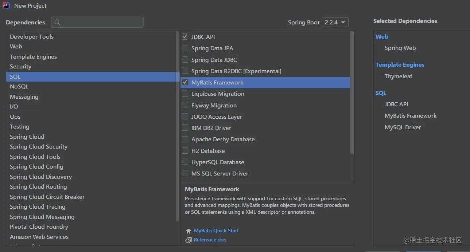Select Spring Cloud Tracing category
Image resolution: width=470 pixels, height=252 pixels.
tap(91, 207)
